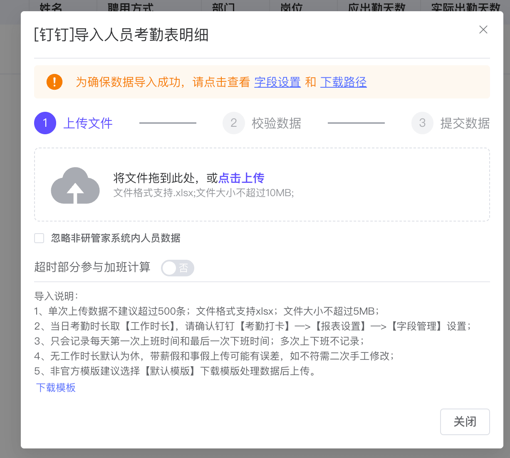Select the step 2 numbered circle
This screenshot has height=458, width=510.
click(x=234, y=123)
